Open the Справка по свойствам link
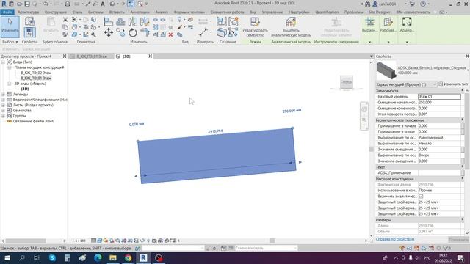470x264 pixels. (395, 239)
